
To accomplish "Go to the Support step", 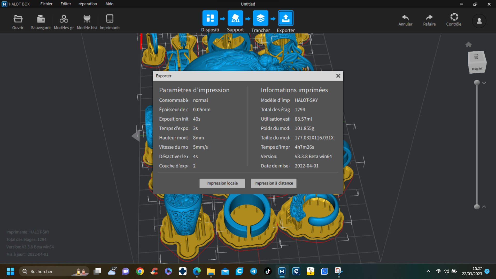I will (x=235, y=18).
